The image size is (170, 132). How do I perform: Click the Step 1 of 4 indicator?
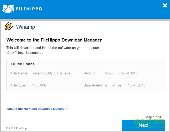pos(153,117)
